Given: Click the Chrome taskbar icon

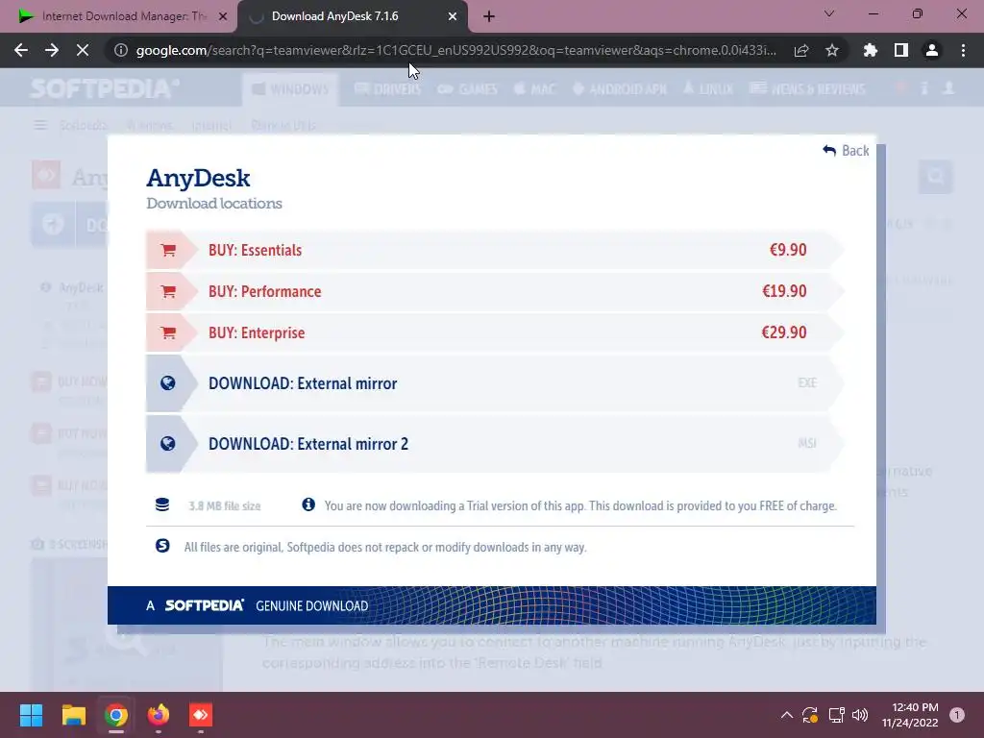Looking at the screenshot, I should click(116, 715).
